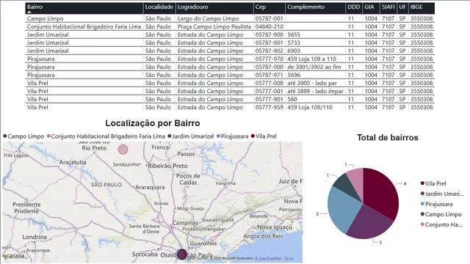Open the map Terms link
This screenshot has height=264, width=470.
(x=289, y=258)
